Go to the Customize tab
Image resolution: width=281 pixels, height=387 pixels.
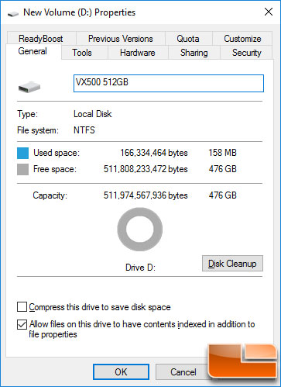point(242,39)
